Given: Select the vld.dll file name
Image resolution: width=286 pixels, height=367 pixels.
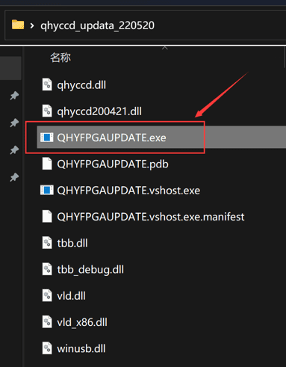Looking at the screenshot, I should [71, 296].
